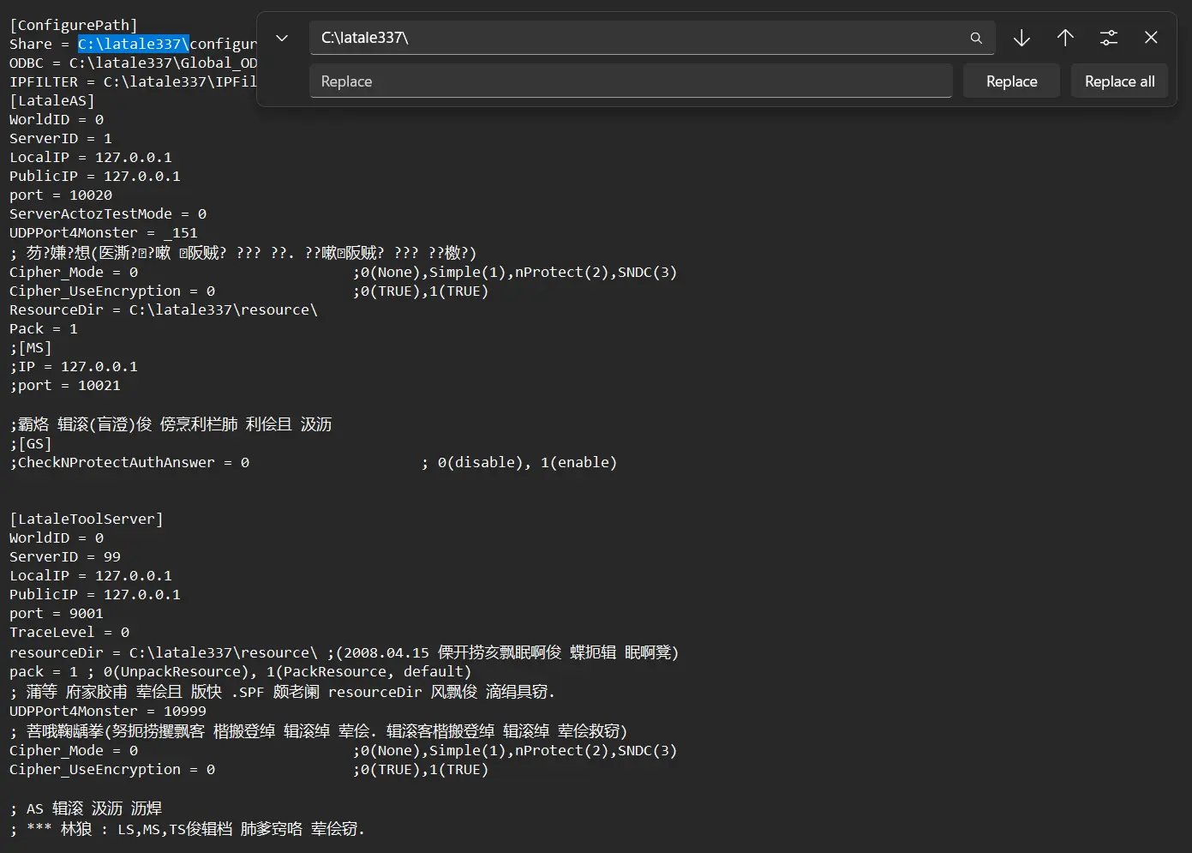
Task: Place cursor on the [ConfigurePath] section header
Action: pyautogui.click(x=74, y=25)
